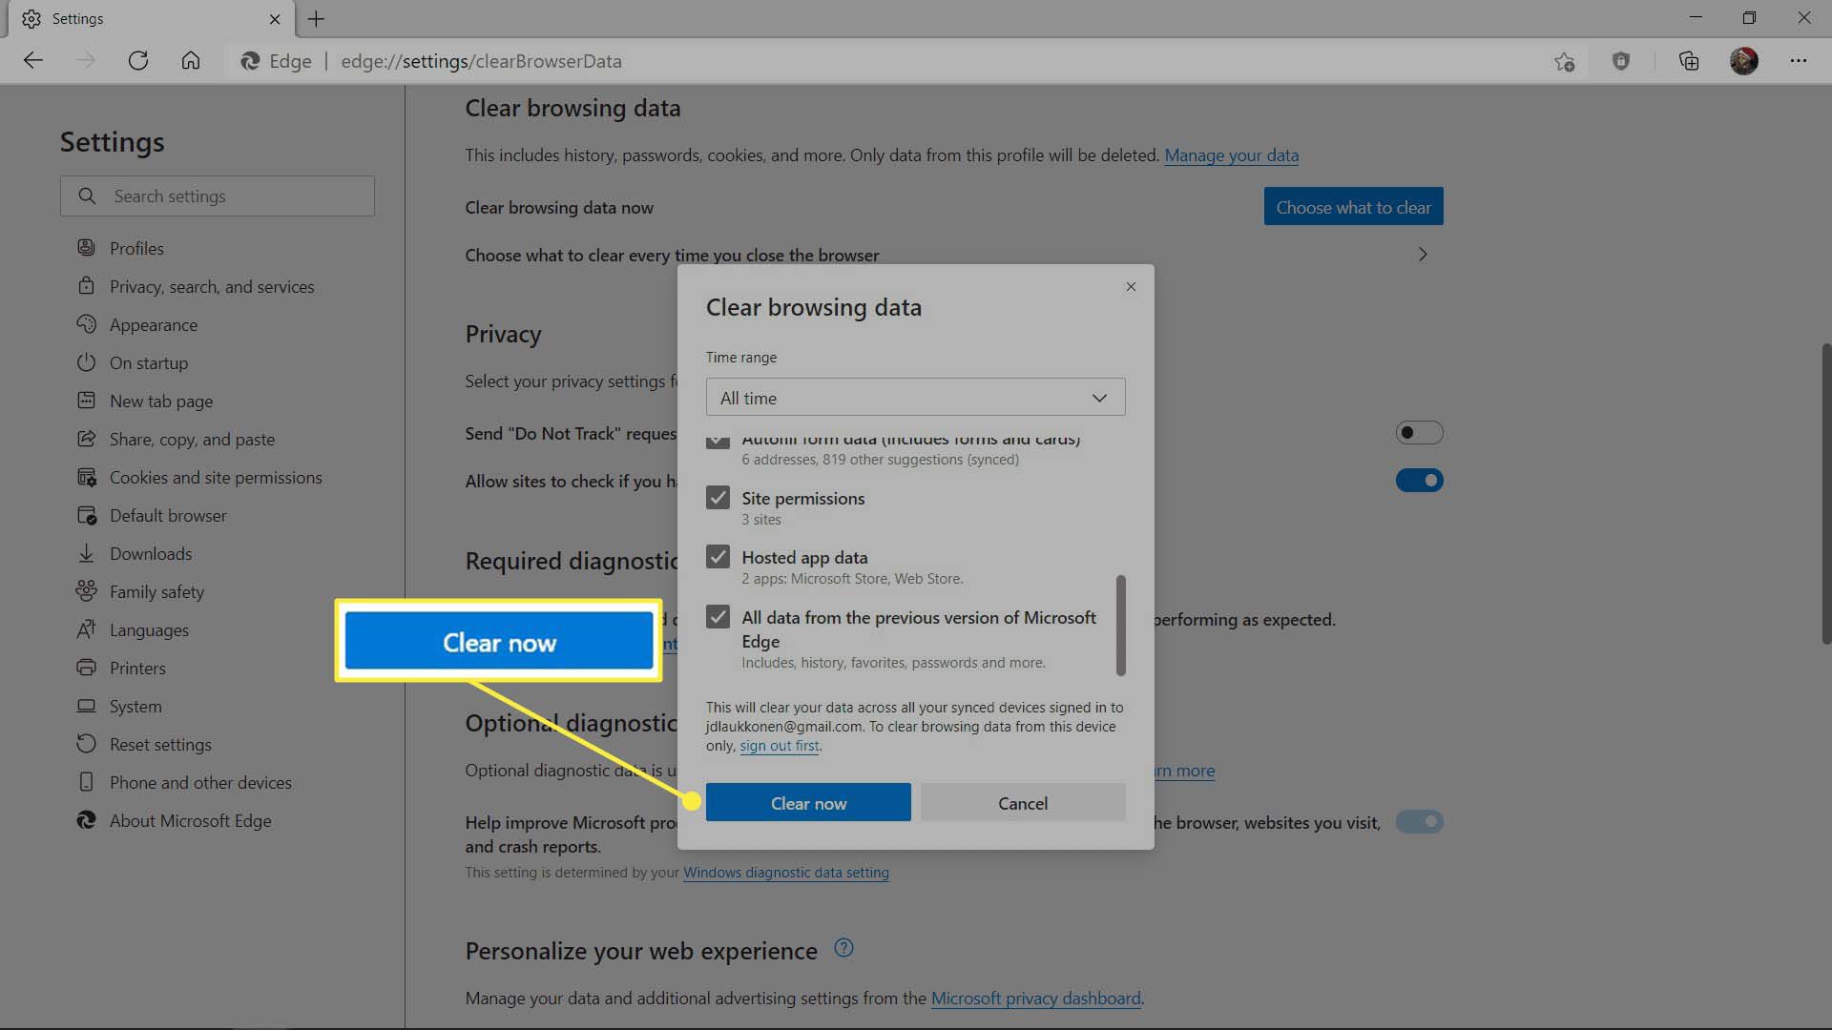Viewport: 1832px width, 1030px height.
Task: Uncheck the Site permissions checkbox
Action: [x=718, y=497]
